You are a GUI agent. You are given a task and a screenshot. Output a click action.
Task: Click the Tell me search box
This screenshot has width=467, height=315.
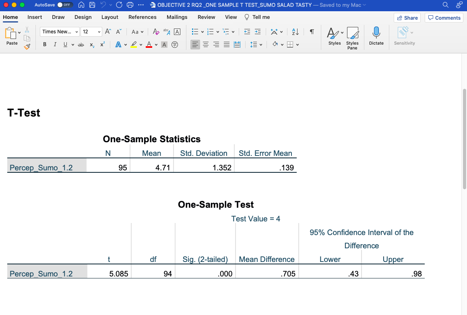point(257,17)
